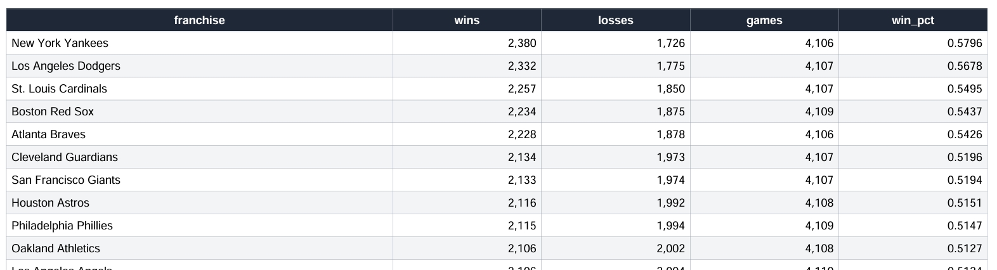Click the Los Angeles Dodgers cell
Viewport: 997px width, 270px height.
[66, 66]
